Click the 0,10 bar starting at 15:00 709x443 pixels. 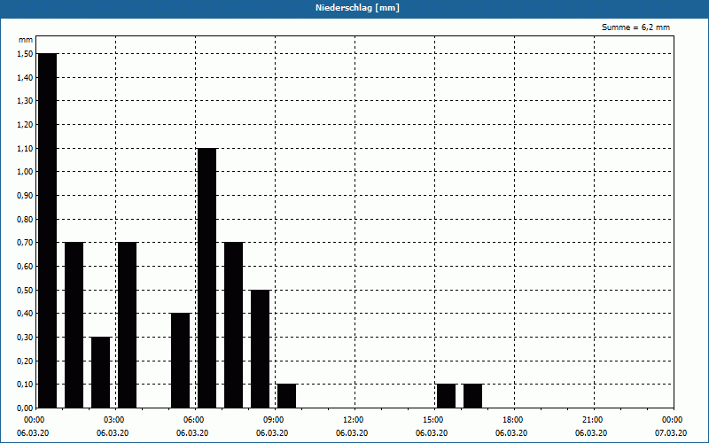click(447, 396)
